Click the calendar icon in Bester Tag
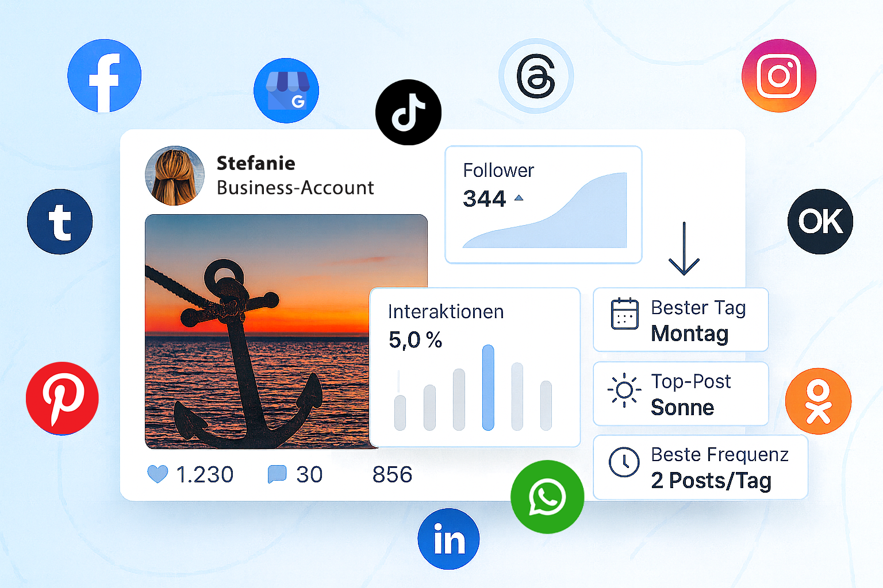The width and height of the screenshot is (883, 588). pos(624,314)
